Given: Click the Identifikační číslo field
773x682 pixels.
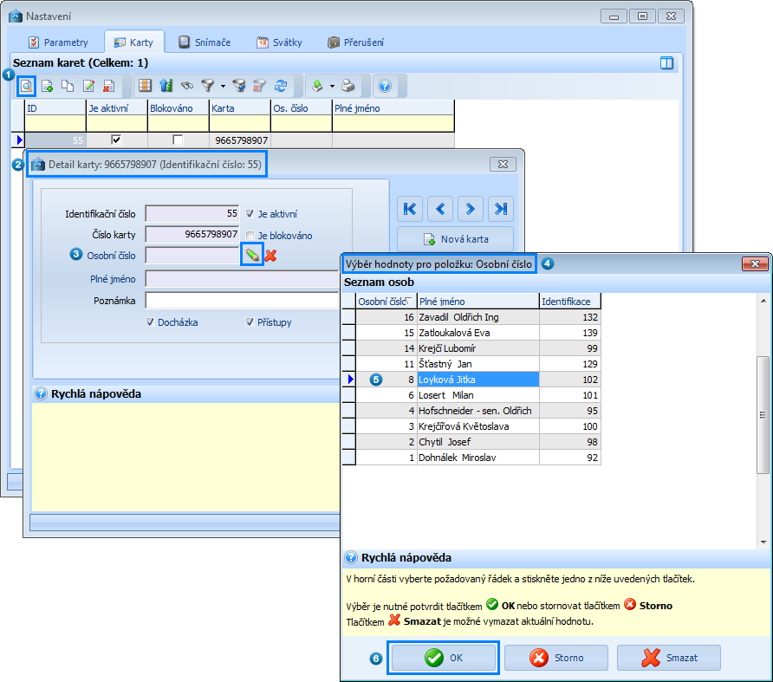Looking at the screenshot, I should click(x=192, y=213).
